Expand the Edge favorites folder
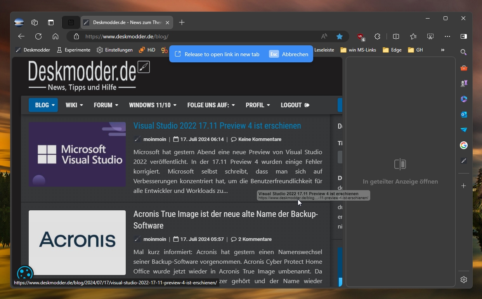 point(392,50)
